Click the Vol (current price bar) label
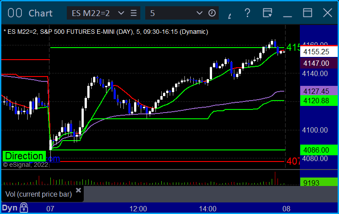This screenshot has height=214, width=339. click(38, 194)
